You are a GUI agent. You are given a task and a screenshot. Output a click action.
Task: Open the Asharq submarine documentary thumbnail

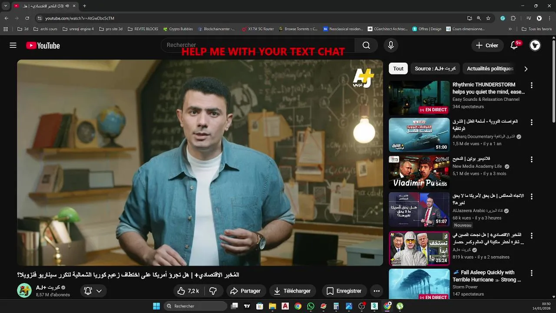click(x=419, y=135)
